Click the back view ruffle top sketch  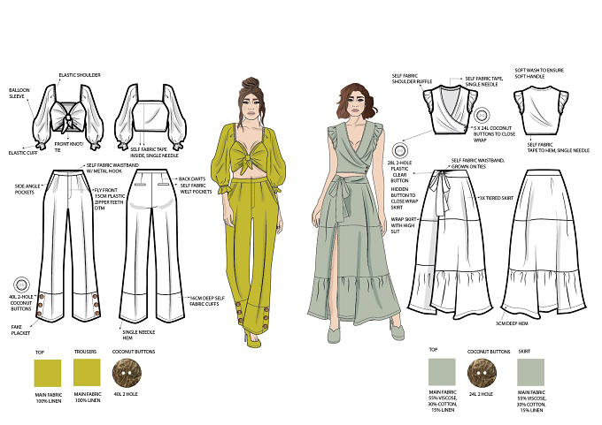tap(541, 110)
